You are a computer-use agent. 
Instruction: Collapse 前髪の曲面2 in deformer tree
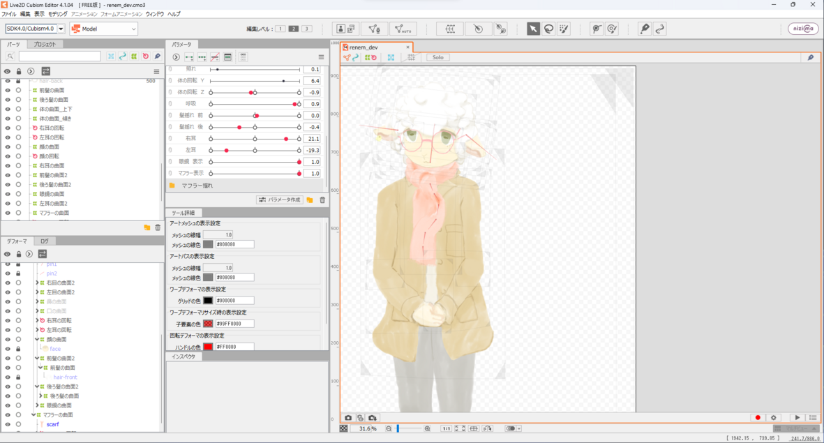coord(37,359)
